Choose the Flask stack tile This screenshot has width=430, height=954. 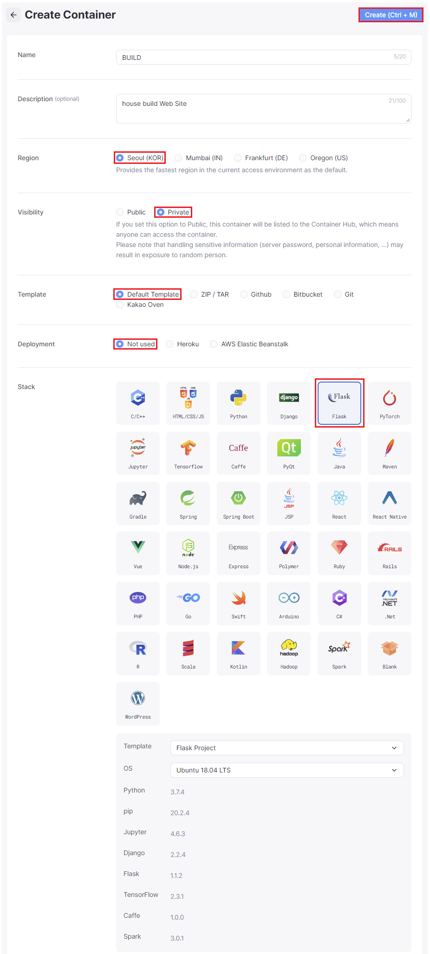339,403
